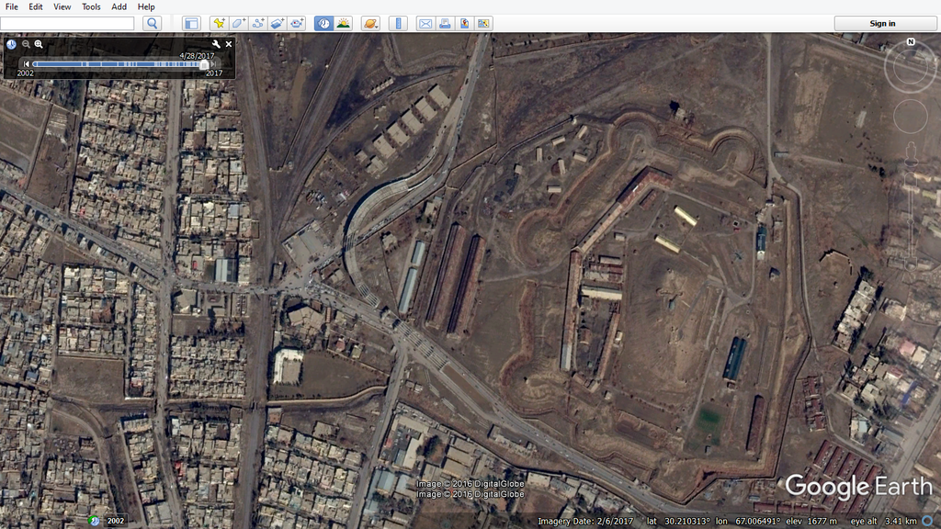Click the Print toolbar icon
941x529 pixels.
445,23
